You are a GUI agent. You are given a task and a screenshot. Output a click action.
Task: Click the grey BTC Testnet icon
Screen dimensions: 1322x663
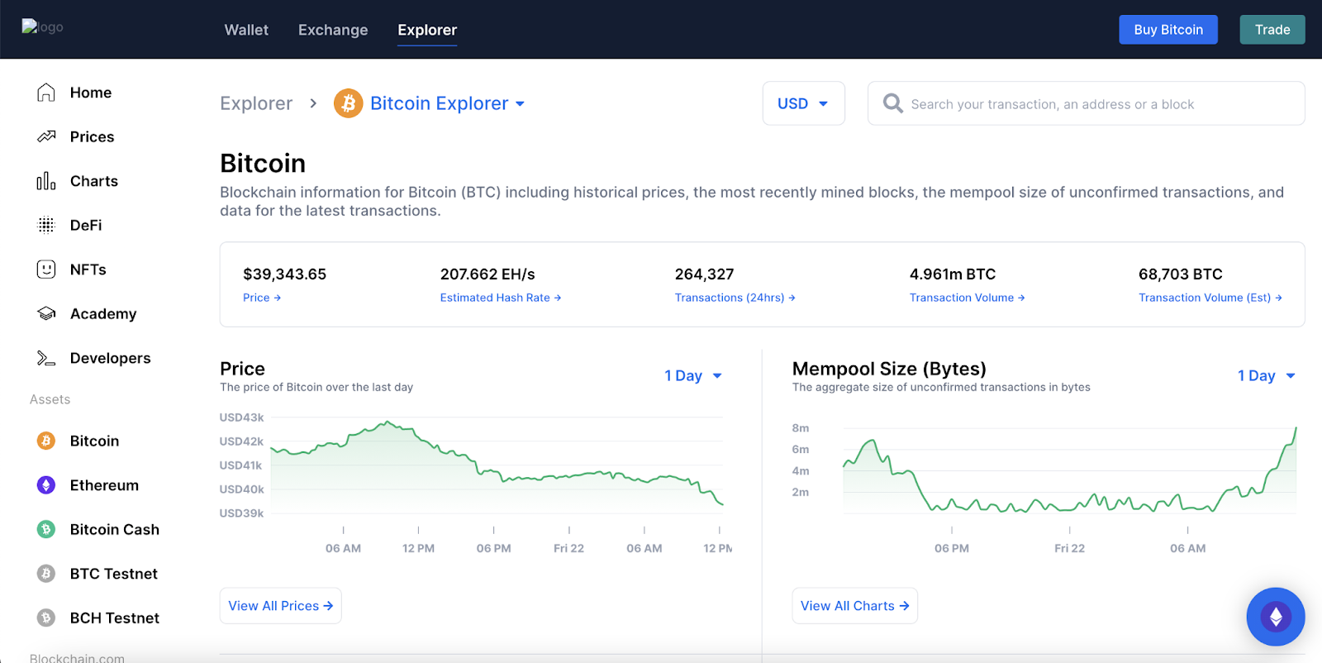pyautogui.click(x=46, y=574)
